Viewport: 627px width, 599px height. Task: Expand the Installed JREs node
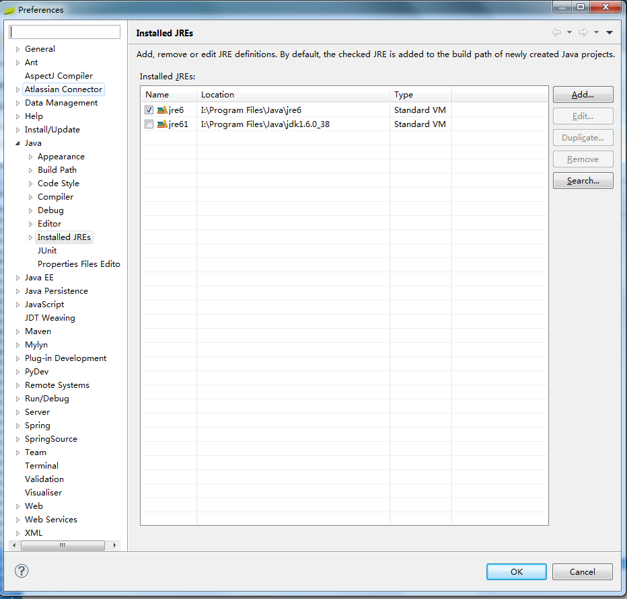30,237
